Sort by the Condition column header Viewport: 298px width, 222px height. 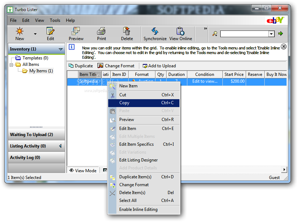[205, 74]
